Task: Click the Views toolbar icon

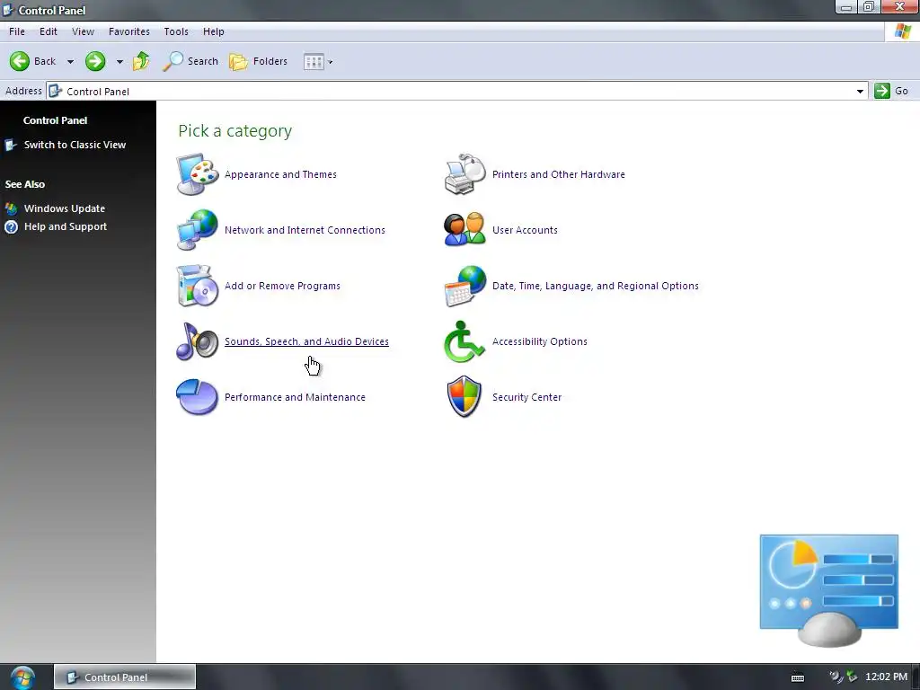Action: click(314, 62)
